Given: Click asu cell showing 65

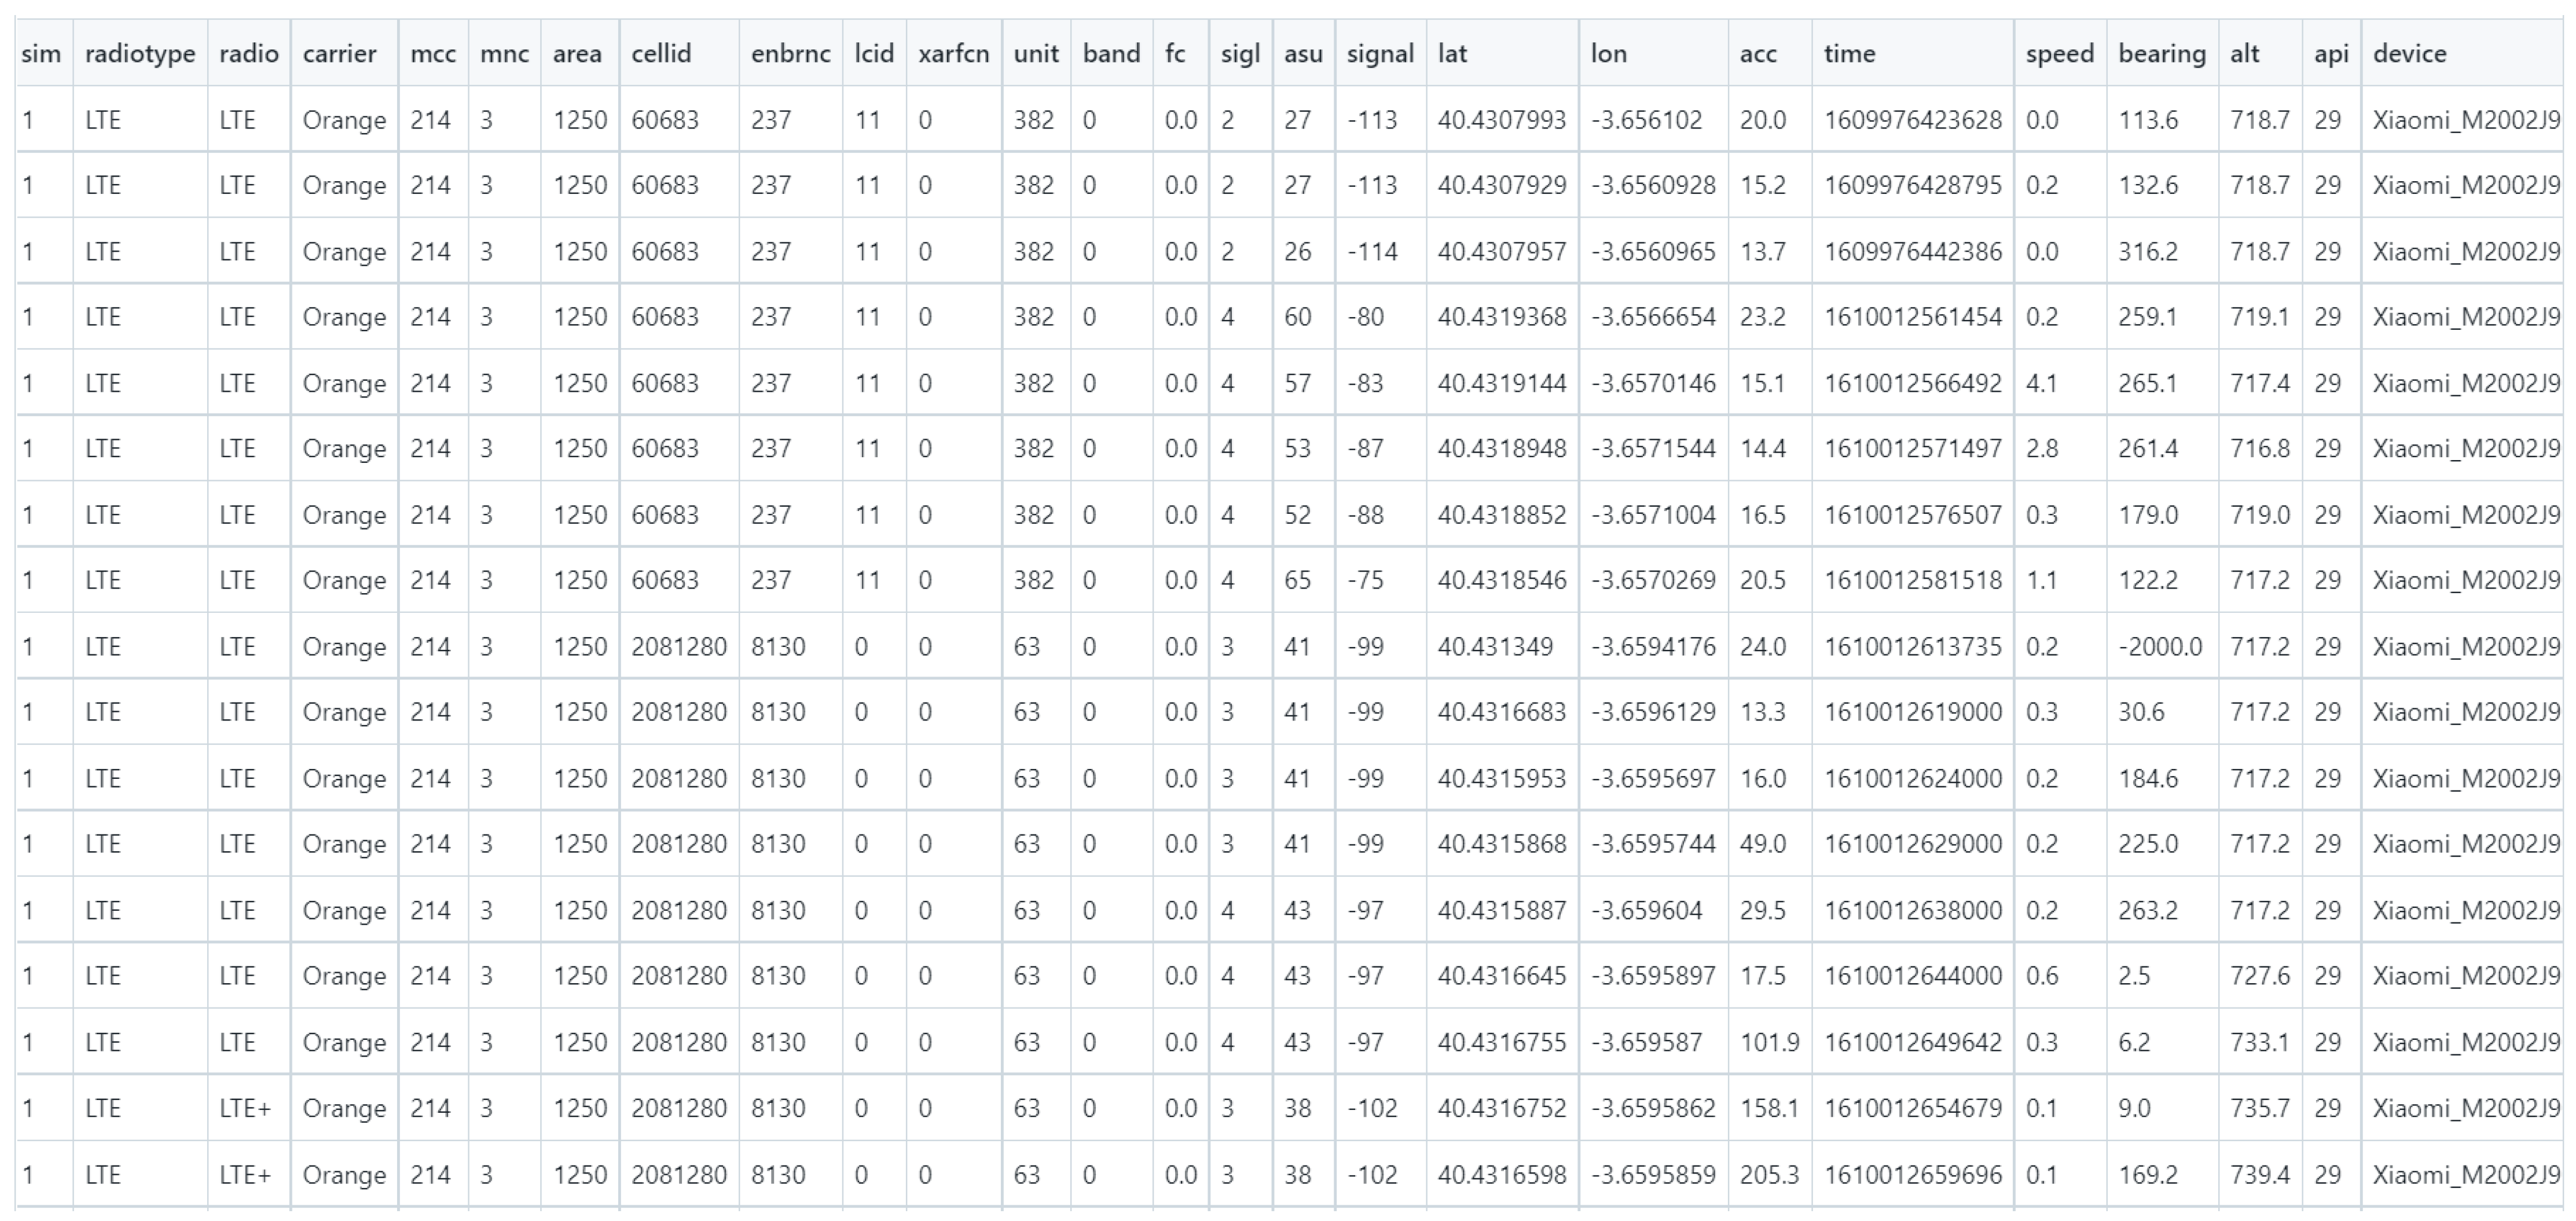Looking at the screenshot, I should 1297,581.
